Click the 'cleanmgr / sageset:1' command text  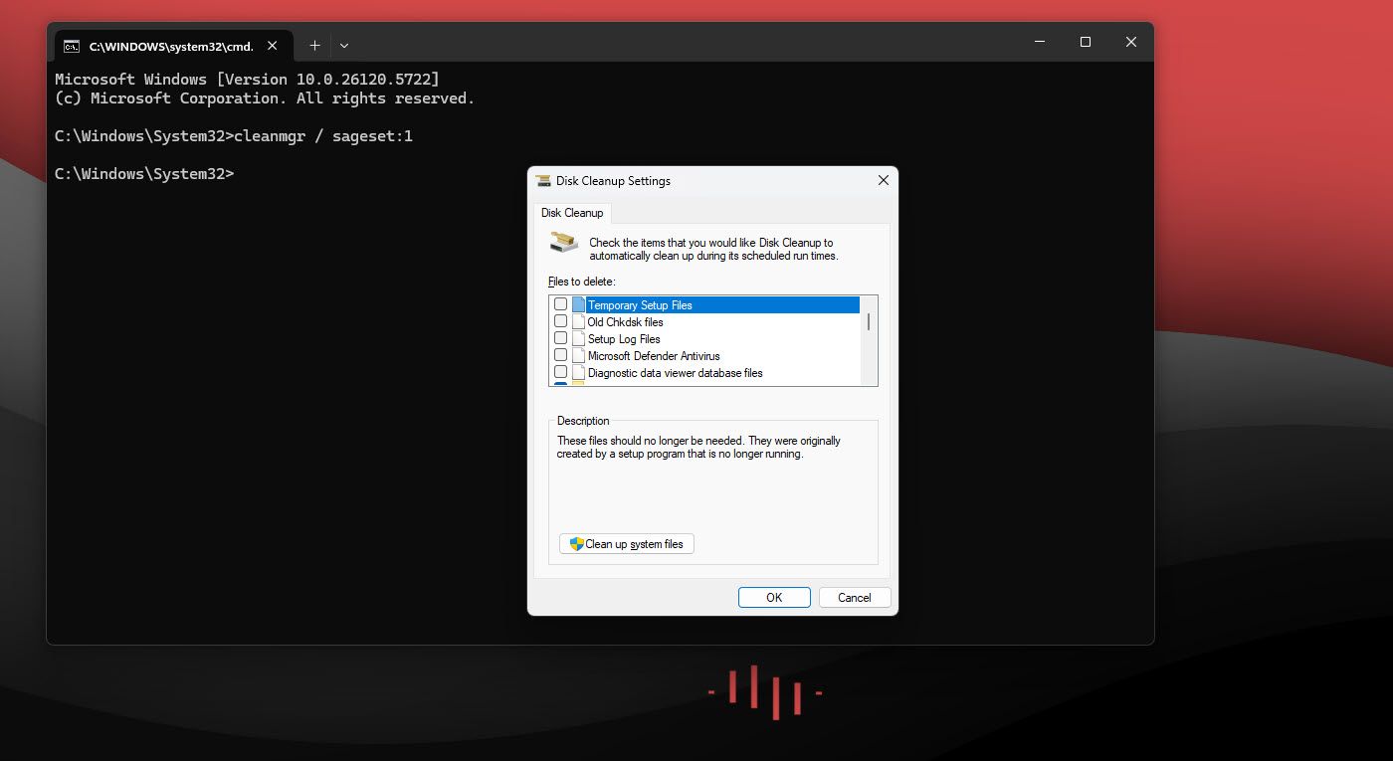pos(323,136)
